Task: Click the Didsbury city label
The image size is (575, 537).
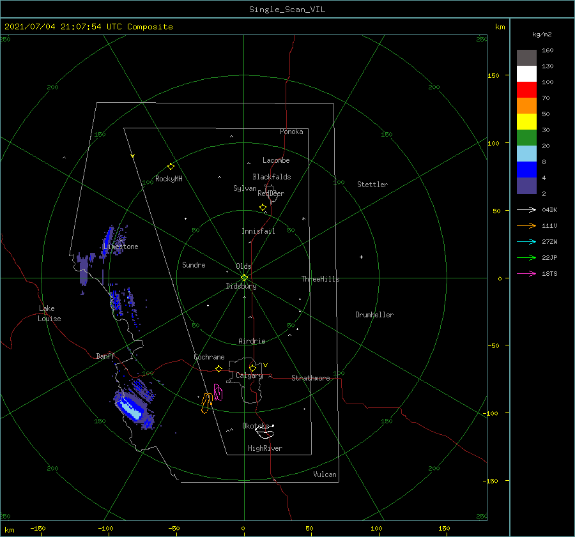Action: pyautogui.click(x=241, y=286)
